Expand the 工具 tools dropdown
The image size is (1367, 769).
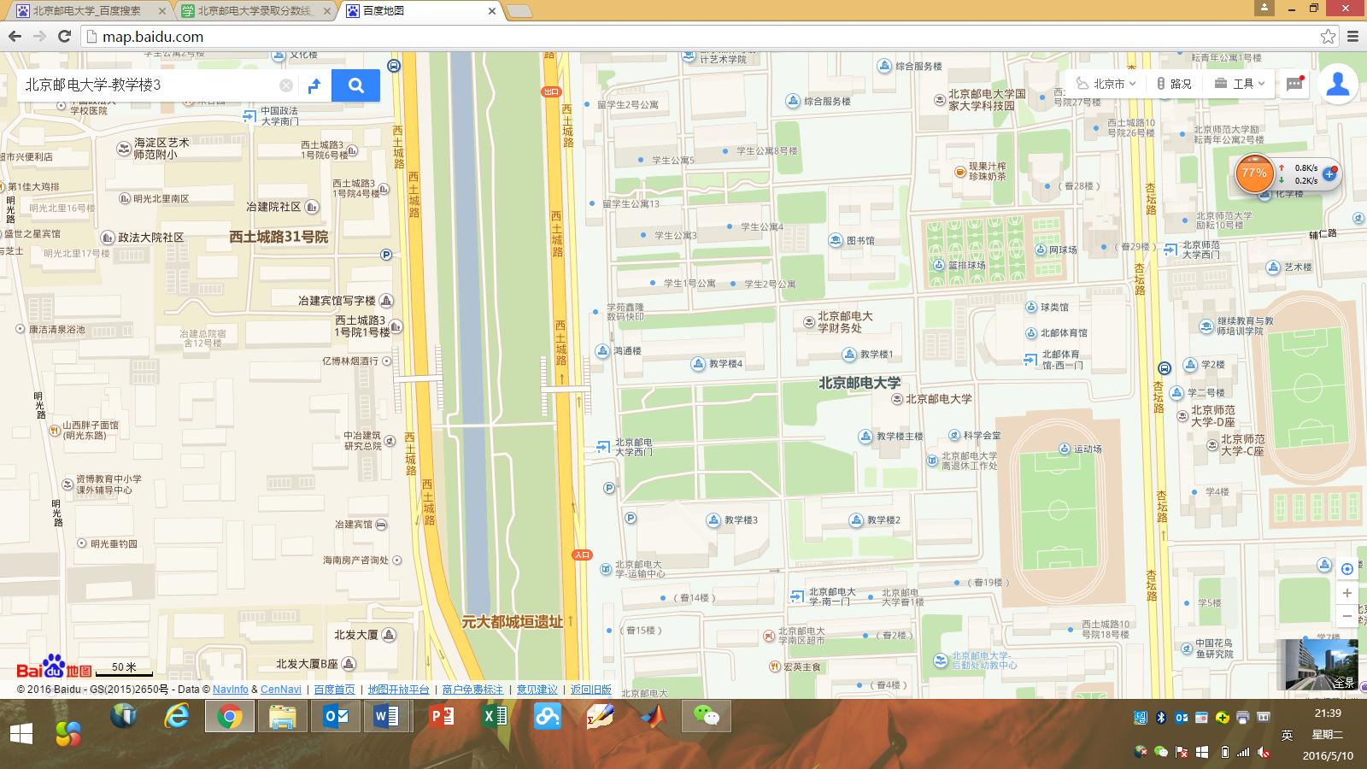click(x=1240, y=84)
